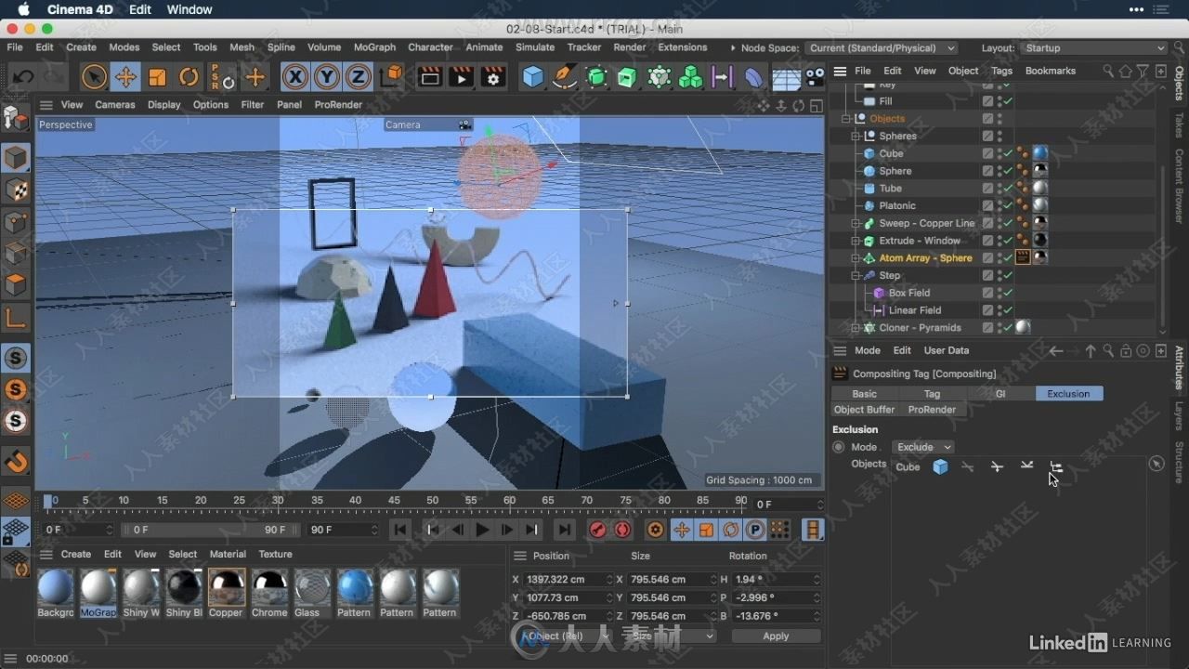The height and width of the screenshot is (669, 1189).
Task: Select the Spline Pen tool
Action: 564,77
